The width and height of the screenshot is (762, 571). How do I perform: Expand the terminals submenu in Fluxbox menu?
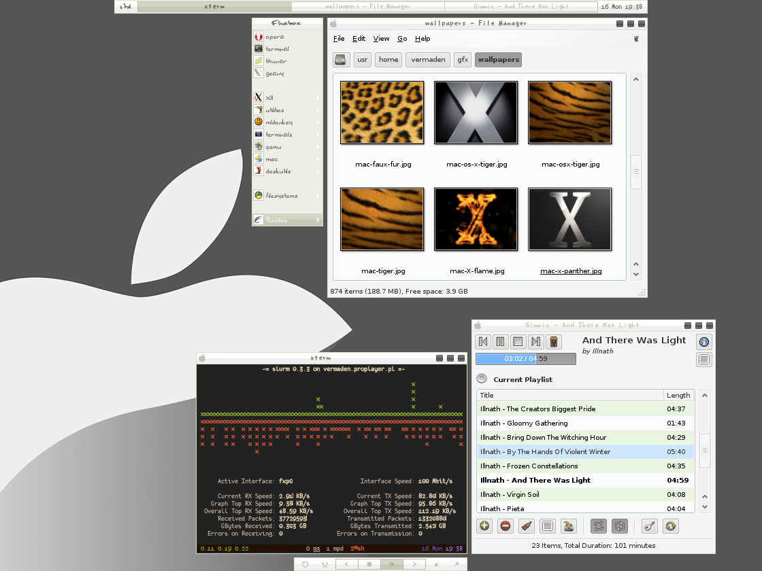pyautogui.click(x=286, y=135)
